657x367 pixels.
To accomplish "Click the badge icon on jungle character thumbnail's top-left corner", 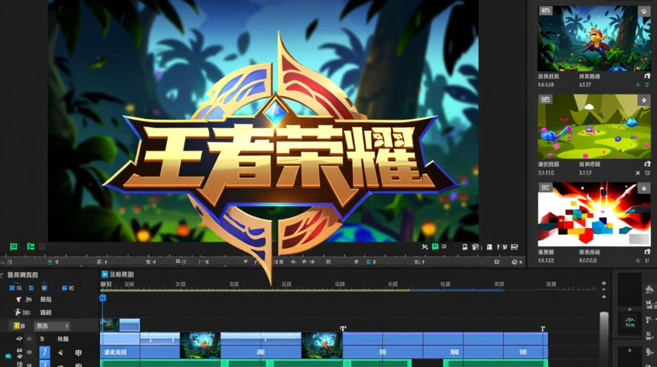I will [x=545, y=11].
